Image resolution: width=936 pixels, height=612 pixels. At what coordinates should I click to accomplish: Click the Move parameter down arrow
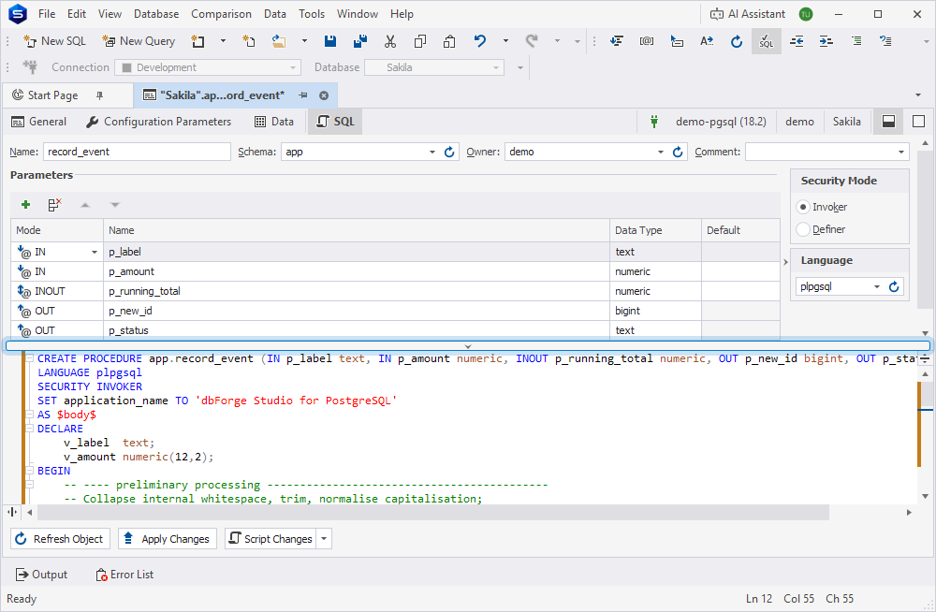click(x=115, y=205)
